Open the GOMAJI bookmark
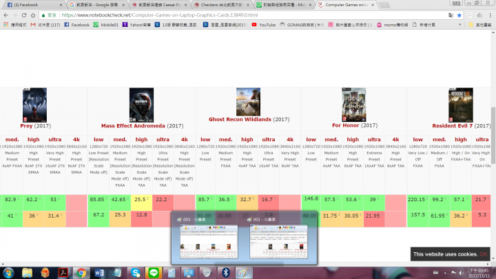496x279 pixels. (x=302, y=25)
